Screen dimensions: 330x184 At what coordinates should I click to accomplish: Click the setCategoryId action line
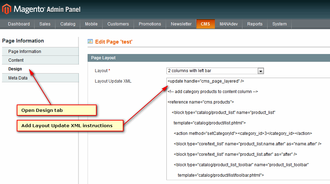point(243,133)
